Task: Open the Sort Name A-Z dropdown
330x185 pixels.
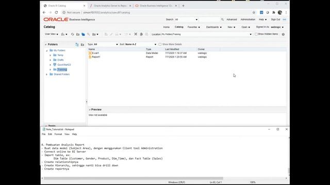Action: 141,45
